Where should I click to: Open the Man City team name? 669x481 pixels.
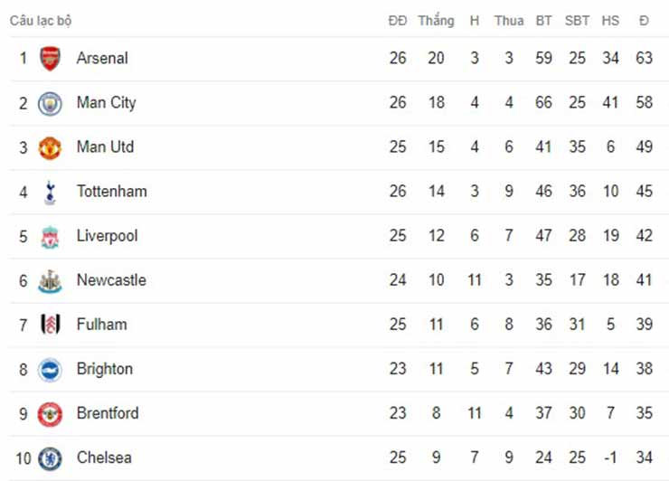pyautogui.click(x=106, y=102)
